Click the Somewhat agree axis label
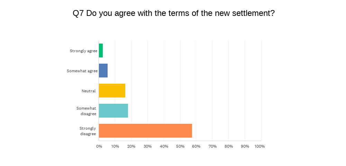The image size is (346, 166). pyautogui.click(x=82, y=71)
